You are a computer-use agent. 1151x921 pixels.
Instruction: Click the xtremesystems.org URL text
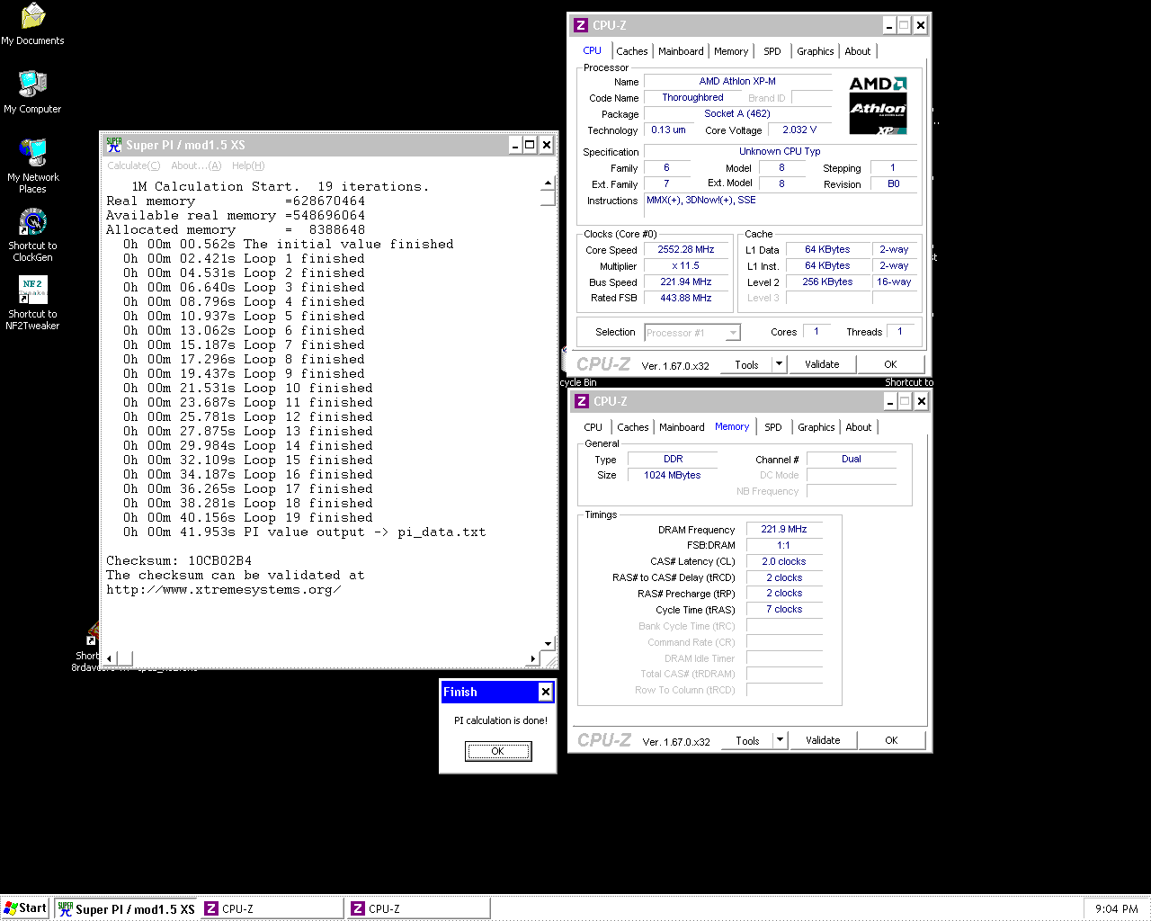[224, 589]
